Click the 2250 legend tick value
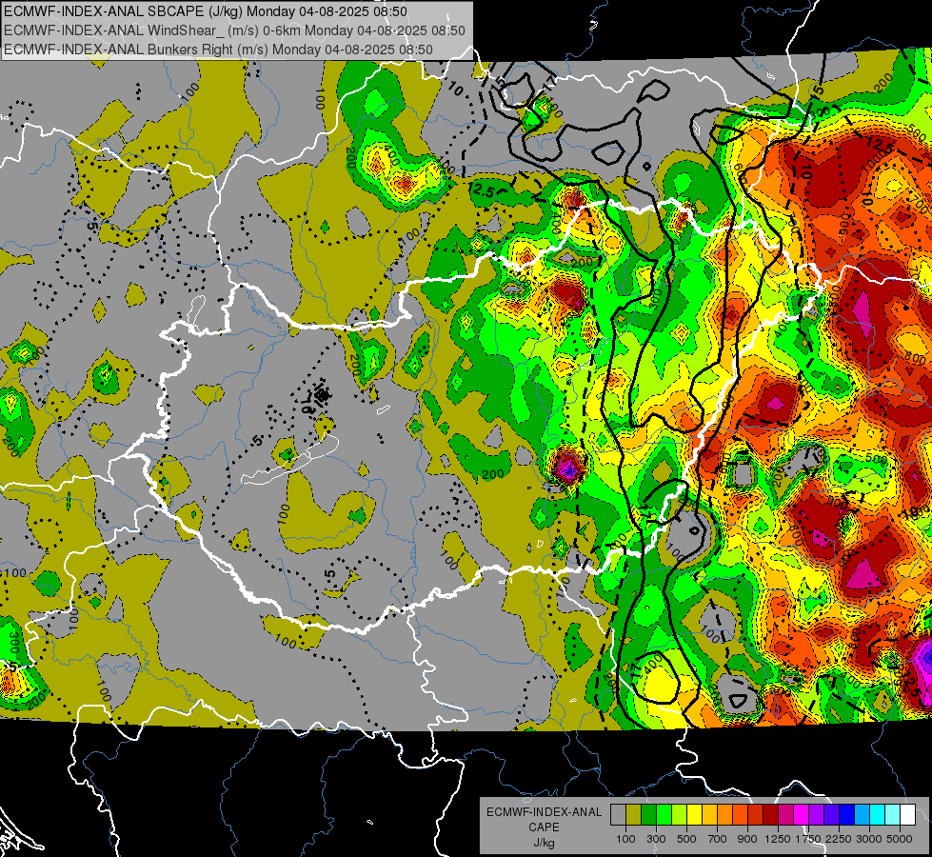932x857 pixels. coord(840,839)
